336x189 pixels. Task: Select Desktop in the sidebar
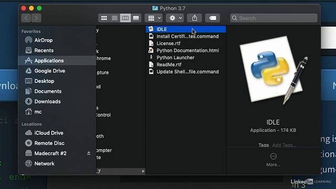point(57,81)
